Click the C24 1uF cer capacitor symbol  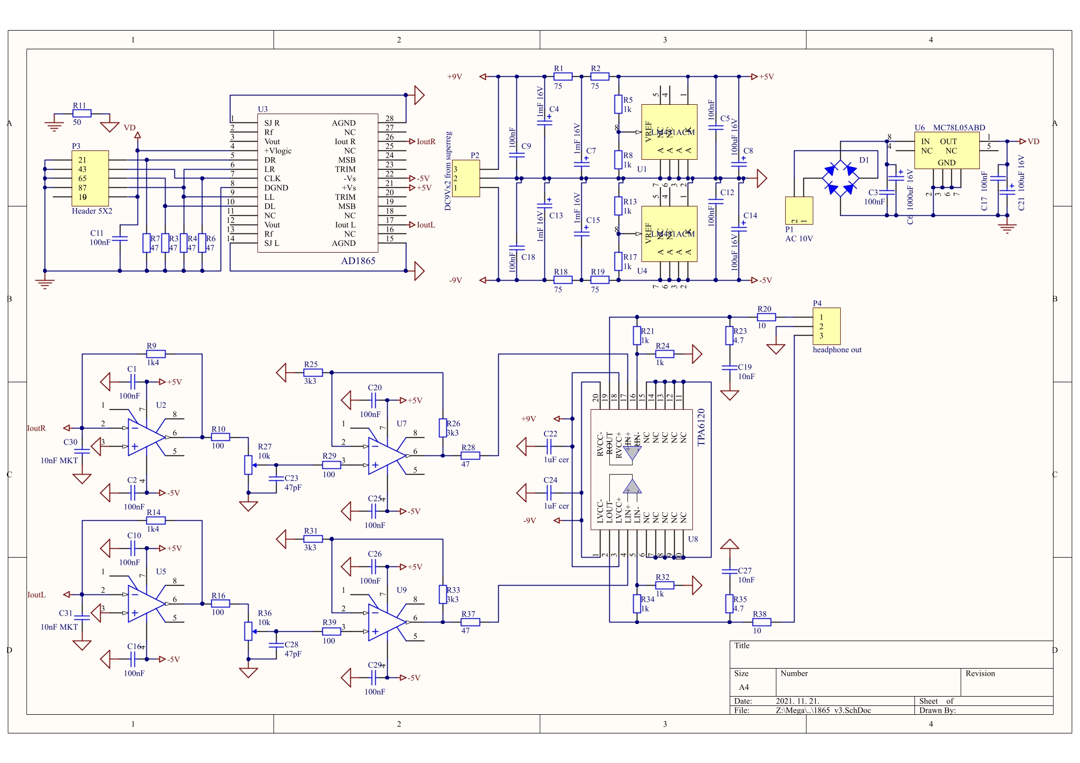click(x=549, y=493)
